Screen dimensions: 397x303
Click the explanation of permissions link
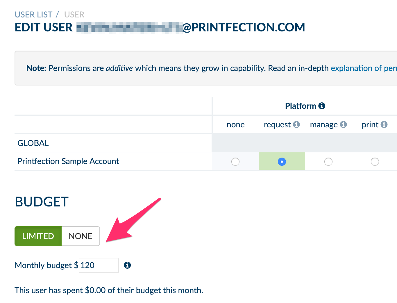click(364, 68)
